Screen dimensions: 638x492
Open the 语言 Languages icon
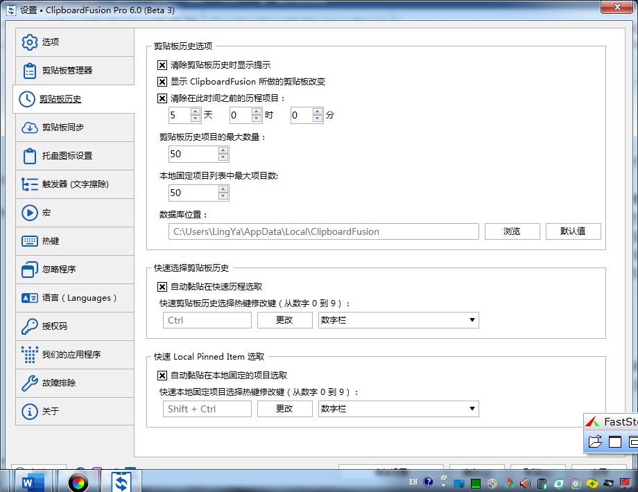point(30,298)
